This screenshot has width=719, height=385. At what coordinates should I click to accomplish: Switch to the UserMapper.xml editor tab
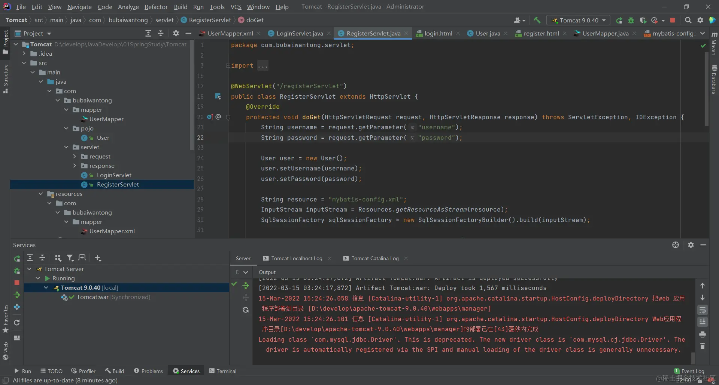coord(230,34)
